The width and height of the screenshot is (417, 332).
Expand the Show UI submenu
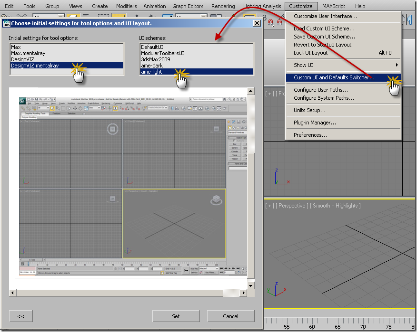(x=343, y=65)
